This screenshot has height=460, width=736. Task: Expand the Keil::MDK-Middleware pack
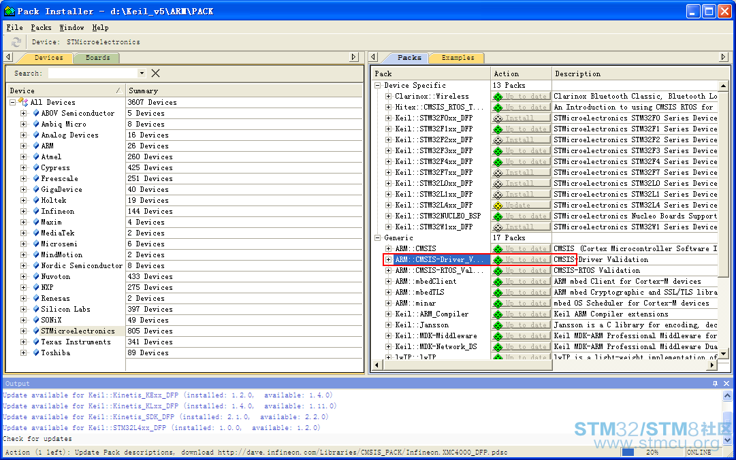coord(388,335)
